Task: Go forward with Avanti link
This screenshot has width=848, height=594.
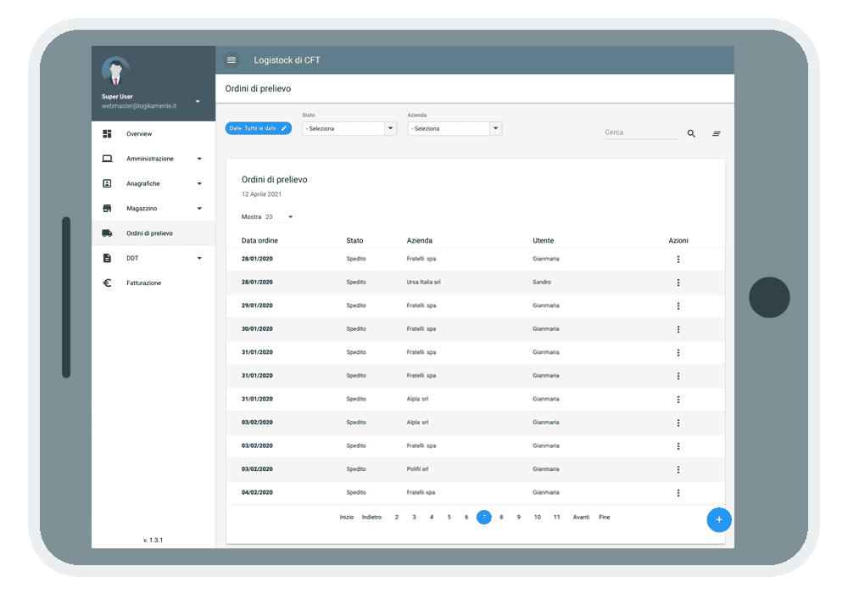Action: pyautogui.click(x=581, y=517)
